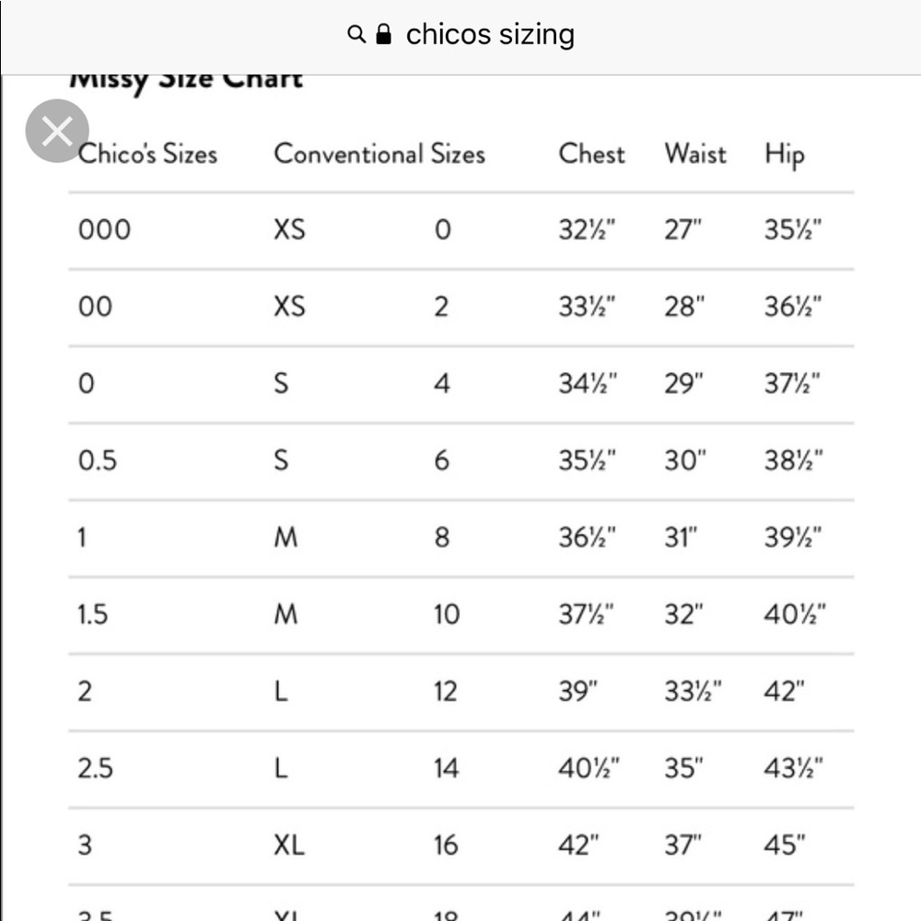Select the 45" hip value in the size 3 row
The width and height of the screenshot is (921, 921).
[x=784, y=845]
